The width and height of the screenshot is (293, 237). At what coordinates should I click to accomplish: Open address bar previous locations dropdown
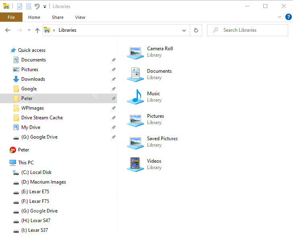pos(184,31)
